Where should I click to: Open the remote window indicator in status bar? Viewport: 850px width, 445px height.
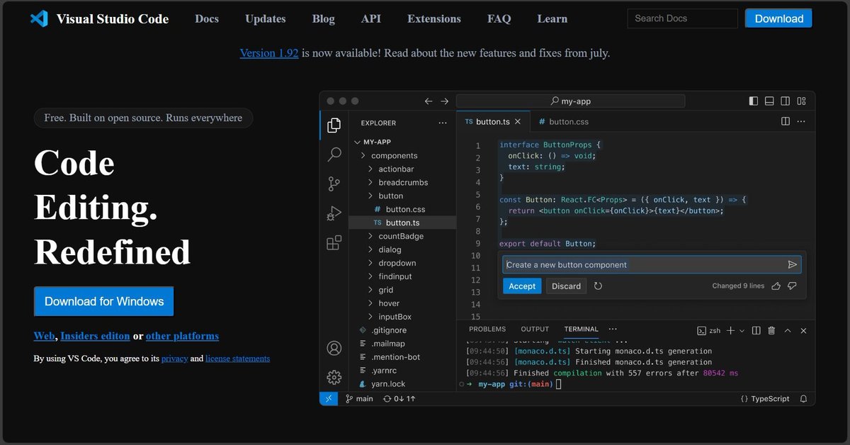[x=329, y=399]
